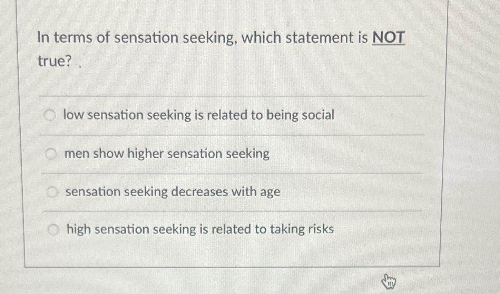
Task: Select the radio button beside 'high sensation seeking is related to taking risks'
Action: pos(54,230)
